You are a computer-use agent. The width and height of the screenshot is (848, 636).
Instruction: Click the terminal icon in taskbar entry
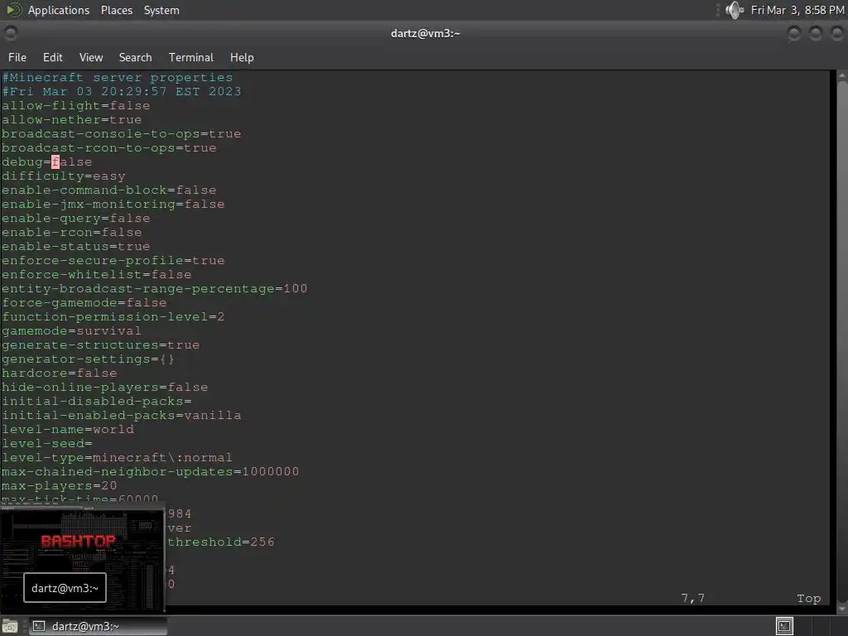38,626
